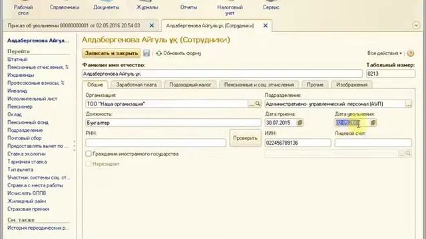Open Пенсионные отчисления, % link

click(x=38, y=67)
